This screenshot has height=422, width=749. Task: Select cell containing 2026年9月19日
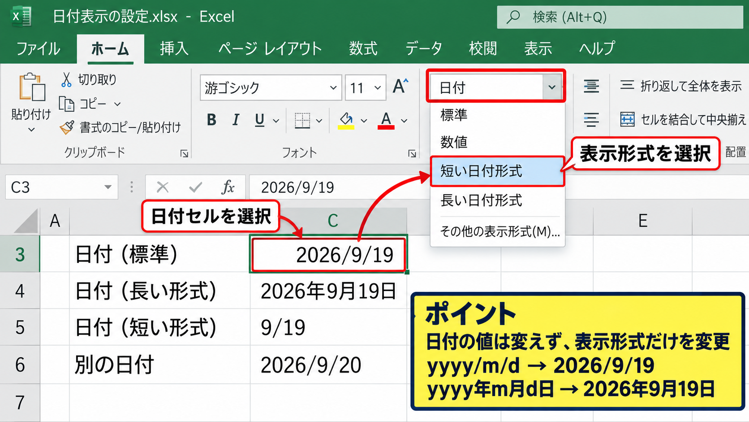pyautogui.click(x=329, y=291)
